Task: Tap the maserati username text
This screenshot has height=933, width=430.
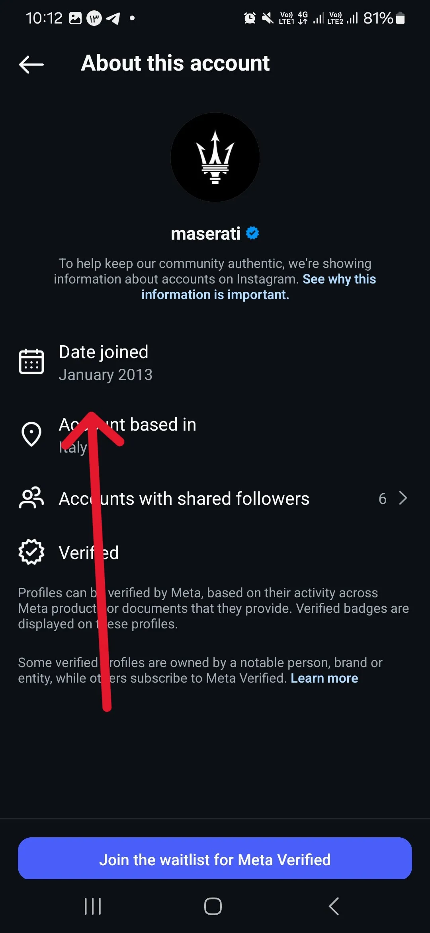Action: (x=205, y=234)
